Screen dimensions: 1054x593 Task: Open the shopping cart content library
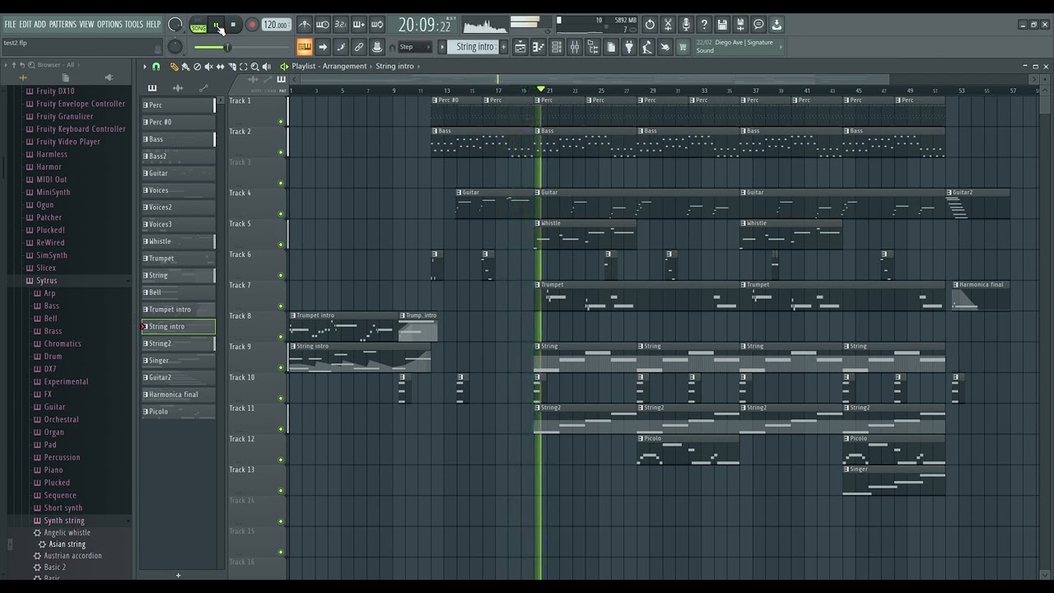683,47
